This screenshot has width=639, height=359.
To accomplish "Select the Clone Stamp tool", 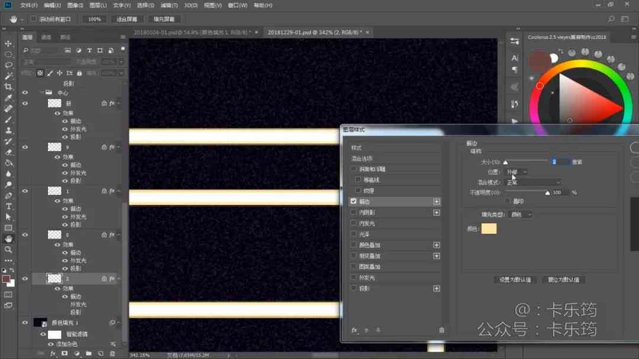I will 8,130.
